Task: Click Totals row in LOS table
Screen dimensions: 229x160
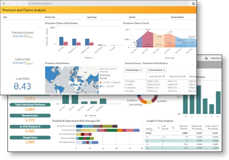Action: click(x=182, y=133)
